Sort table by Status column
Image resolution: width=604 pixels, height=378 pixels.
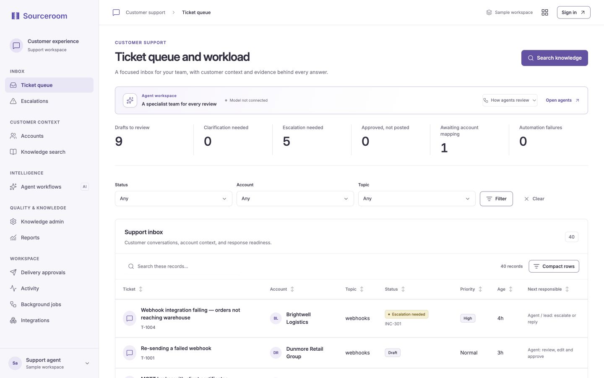click(x=395, y=289)
